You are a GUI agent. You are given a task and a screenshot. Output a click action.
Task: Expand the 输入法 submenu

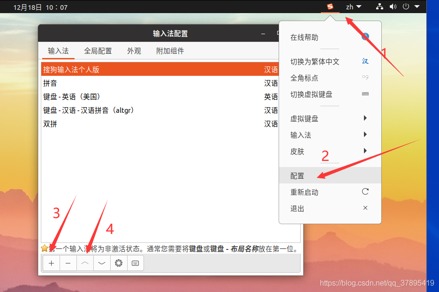[330, 135]
